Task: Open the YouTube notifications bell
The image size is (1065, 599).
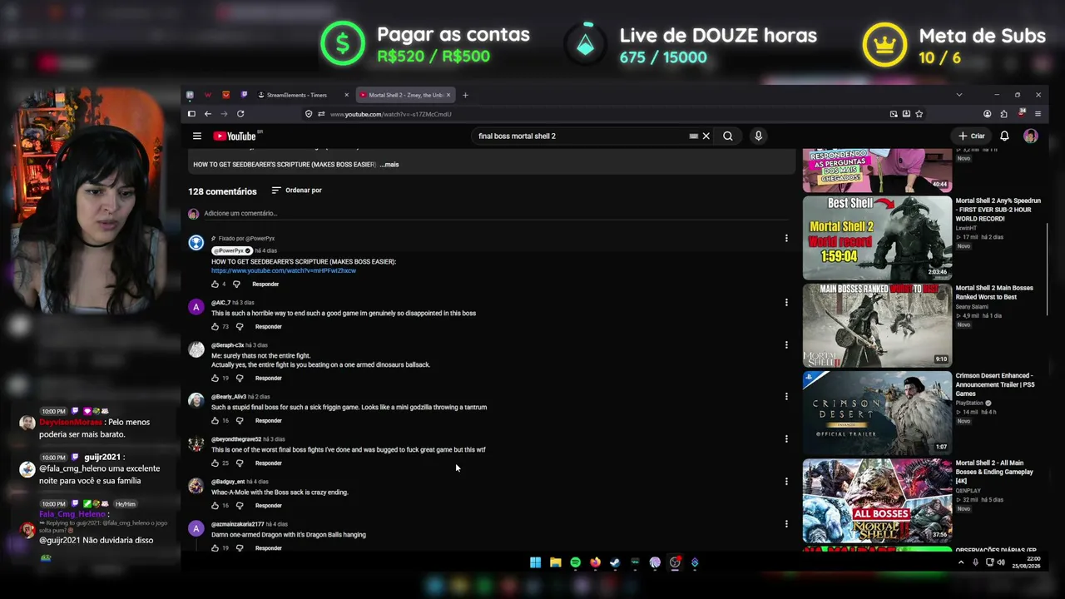Action: tap(1004, 136)
